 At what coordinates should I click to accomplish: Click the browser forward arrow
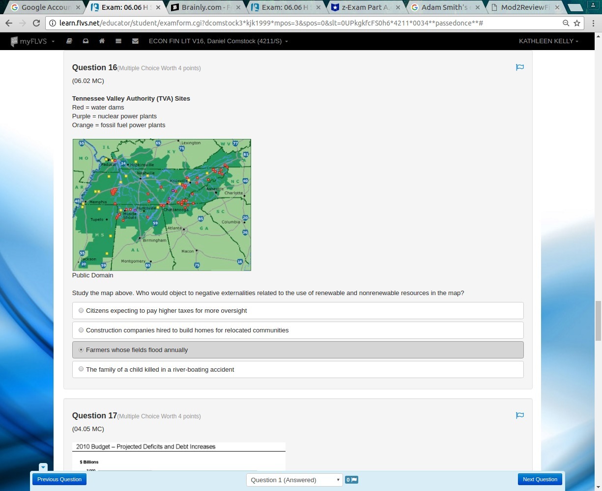point(23,23)
